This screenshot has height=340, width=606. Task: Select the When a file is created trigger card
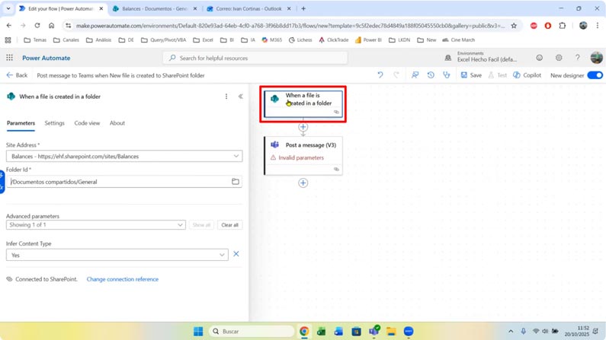click(303, 103)
